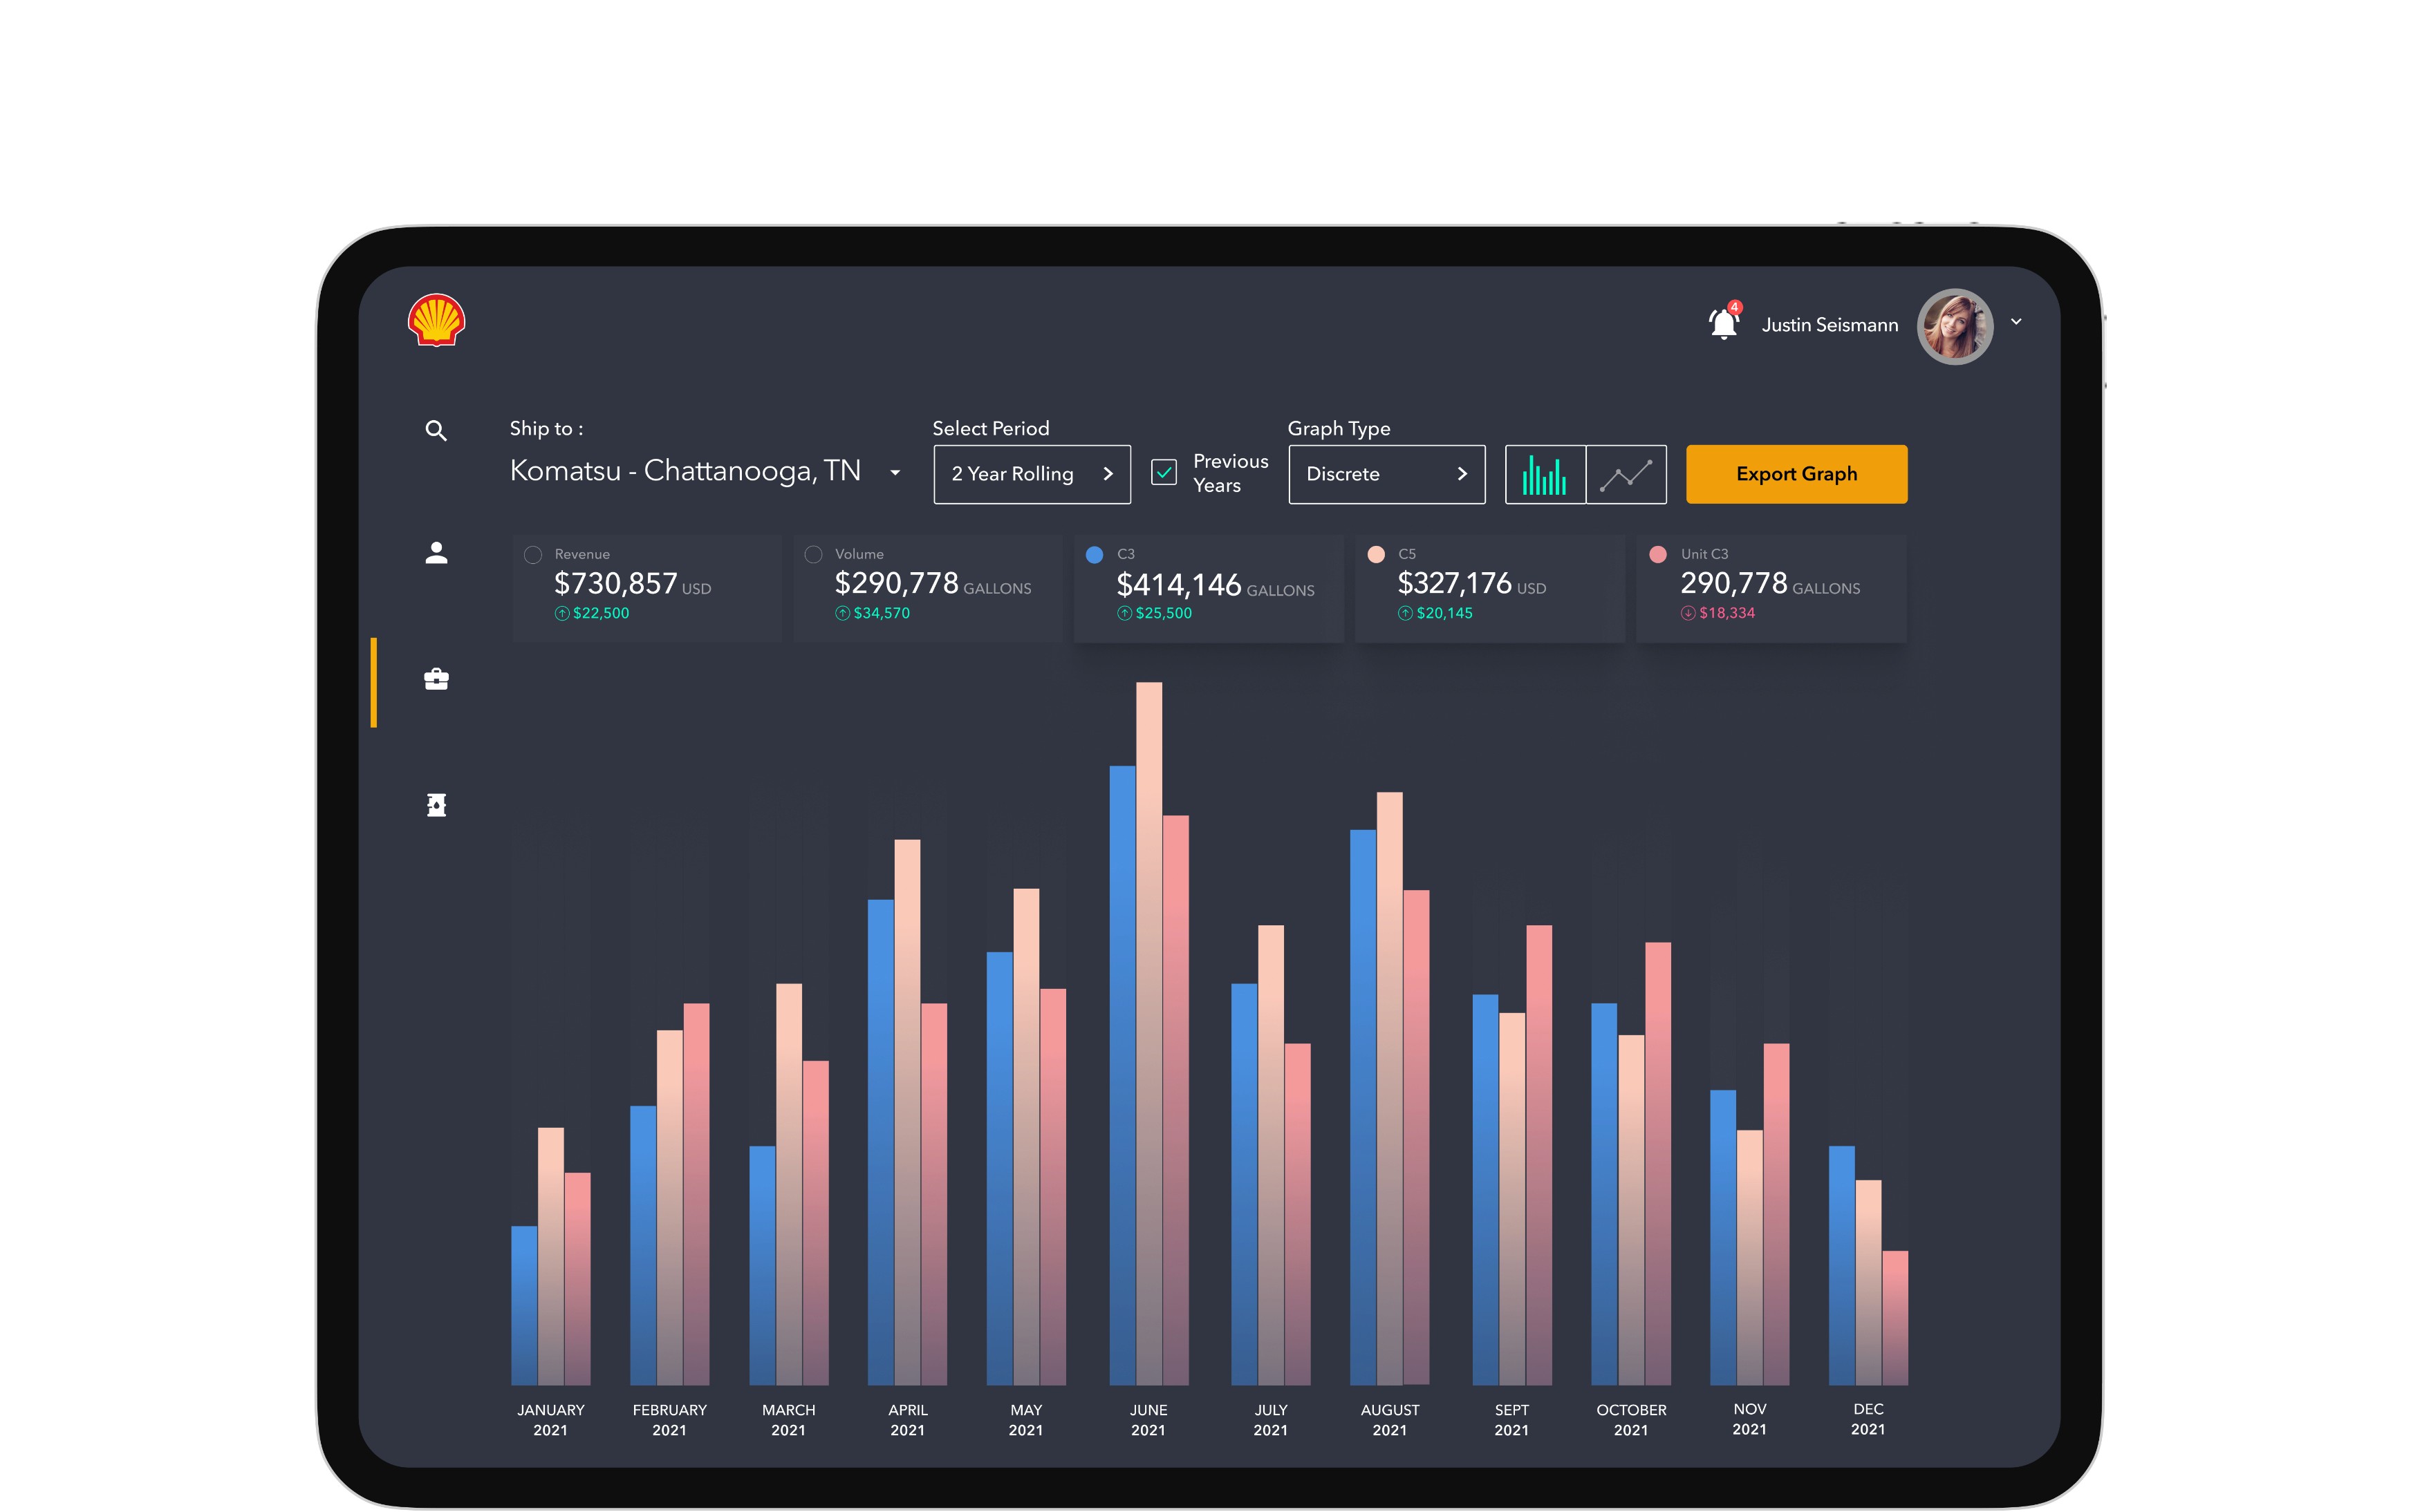Expand the Ship to location dropdown
The image size is (2420, 1512).
895,473
